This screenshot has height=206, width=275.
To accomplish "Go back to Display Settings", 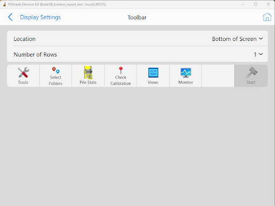I will 40,17.
